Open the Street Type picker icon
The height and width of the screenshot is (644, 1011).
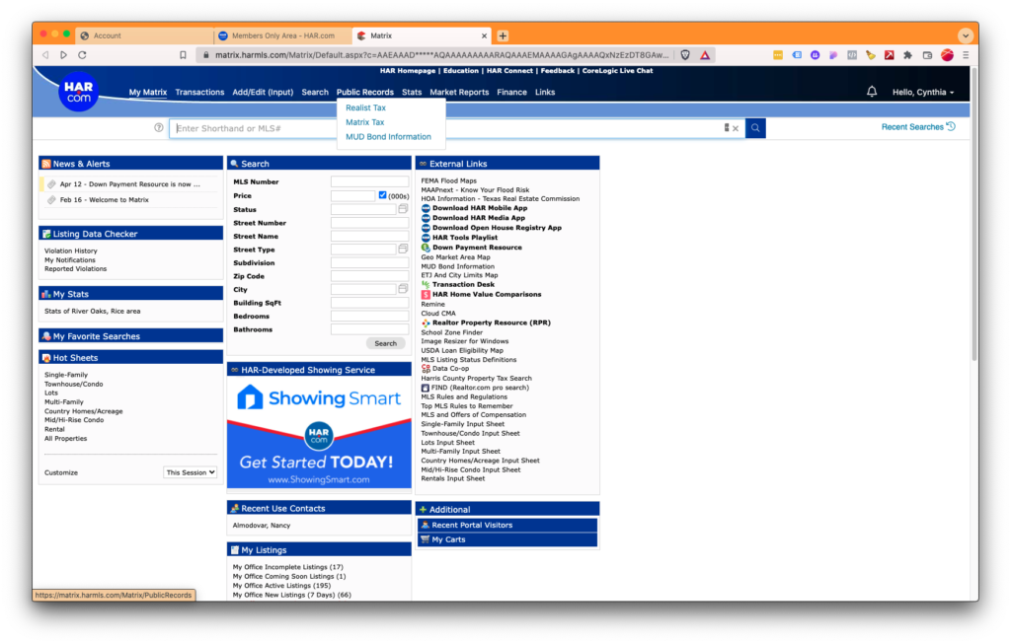403,250
